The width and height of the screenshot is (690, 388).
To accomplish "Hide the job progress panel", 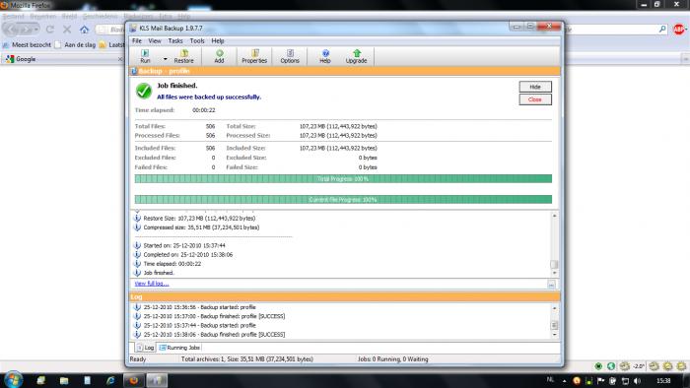I will 535,87.
